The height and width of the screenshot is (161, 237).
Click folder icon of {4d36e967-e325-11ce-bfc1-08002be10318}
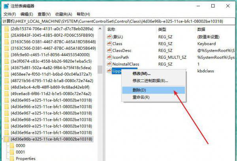6,113
